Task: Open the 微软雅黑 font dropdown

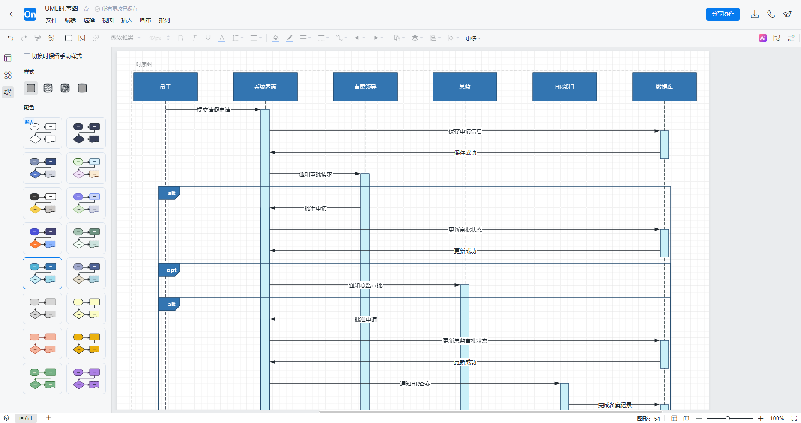Action: pyautogui.click(x=126, y=38)
